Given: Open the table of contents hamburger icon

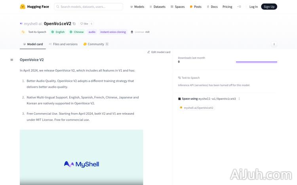Looking at the screenshot, I should [x=12, y=60].
